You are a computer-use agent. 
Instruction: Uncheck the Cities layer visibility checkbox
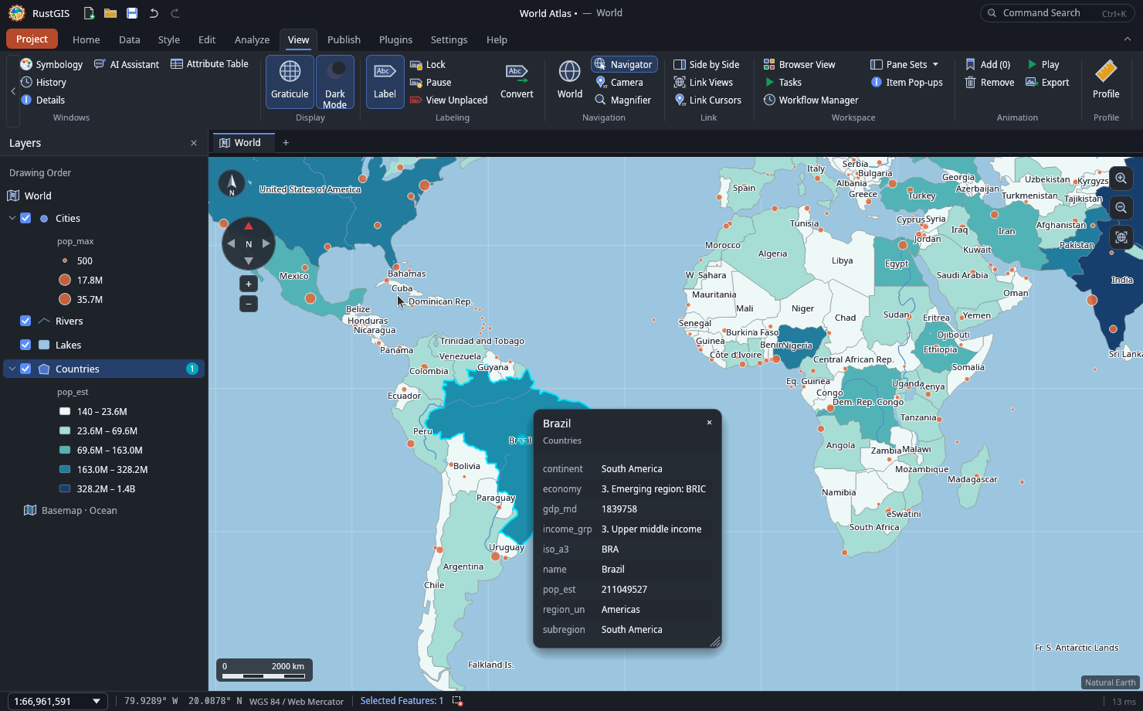click(x=25, y=218)
